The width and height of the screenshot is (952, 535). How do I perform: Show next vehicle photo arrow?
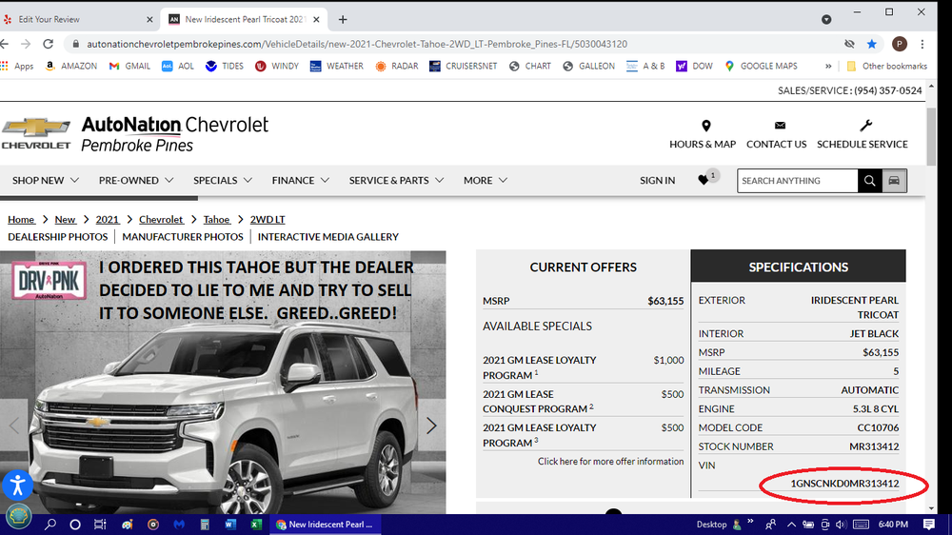pos(431,426)
